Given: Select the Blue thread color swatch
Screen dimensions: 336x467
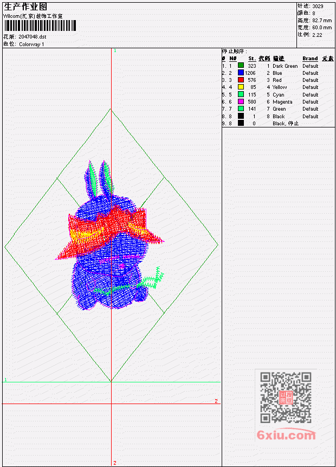Looking at the screenshot, I should tap(241, 72).
